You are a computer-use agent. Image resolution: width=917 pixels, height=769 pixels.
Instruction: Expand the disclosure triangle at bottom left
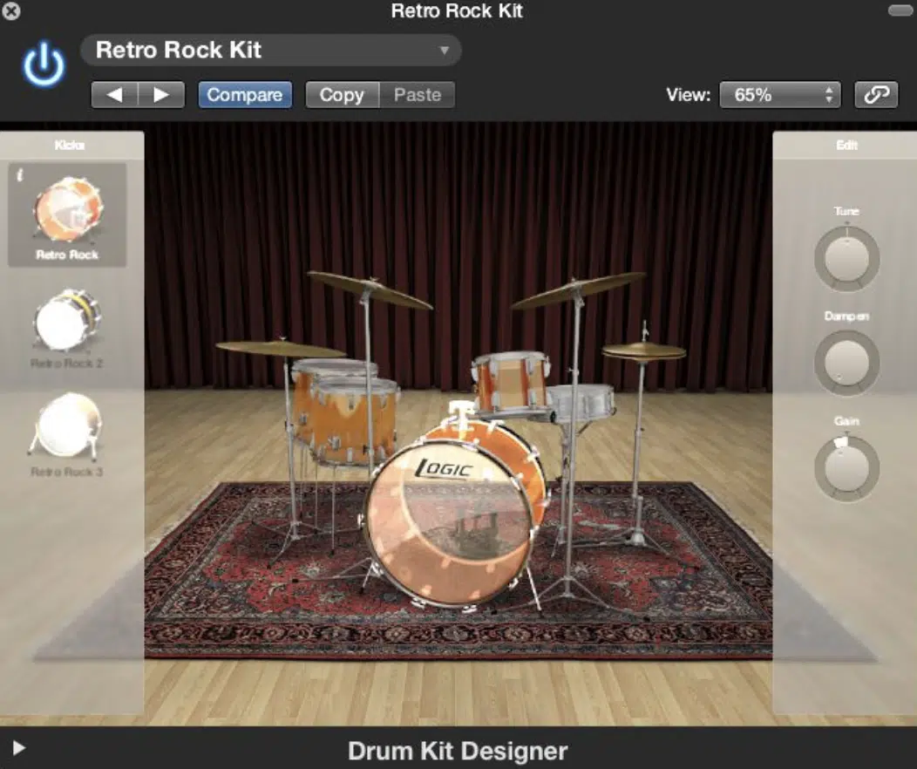click(x=18, y=748)
